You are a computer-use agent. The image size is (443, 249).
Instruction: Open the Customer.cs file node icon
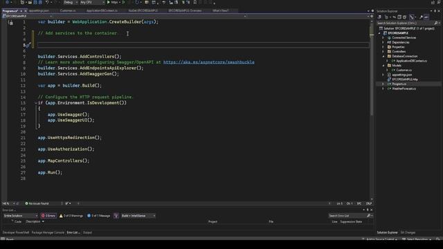[393, 70]
